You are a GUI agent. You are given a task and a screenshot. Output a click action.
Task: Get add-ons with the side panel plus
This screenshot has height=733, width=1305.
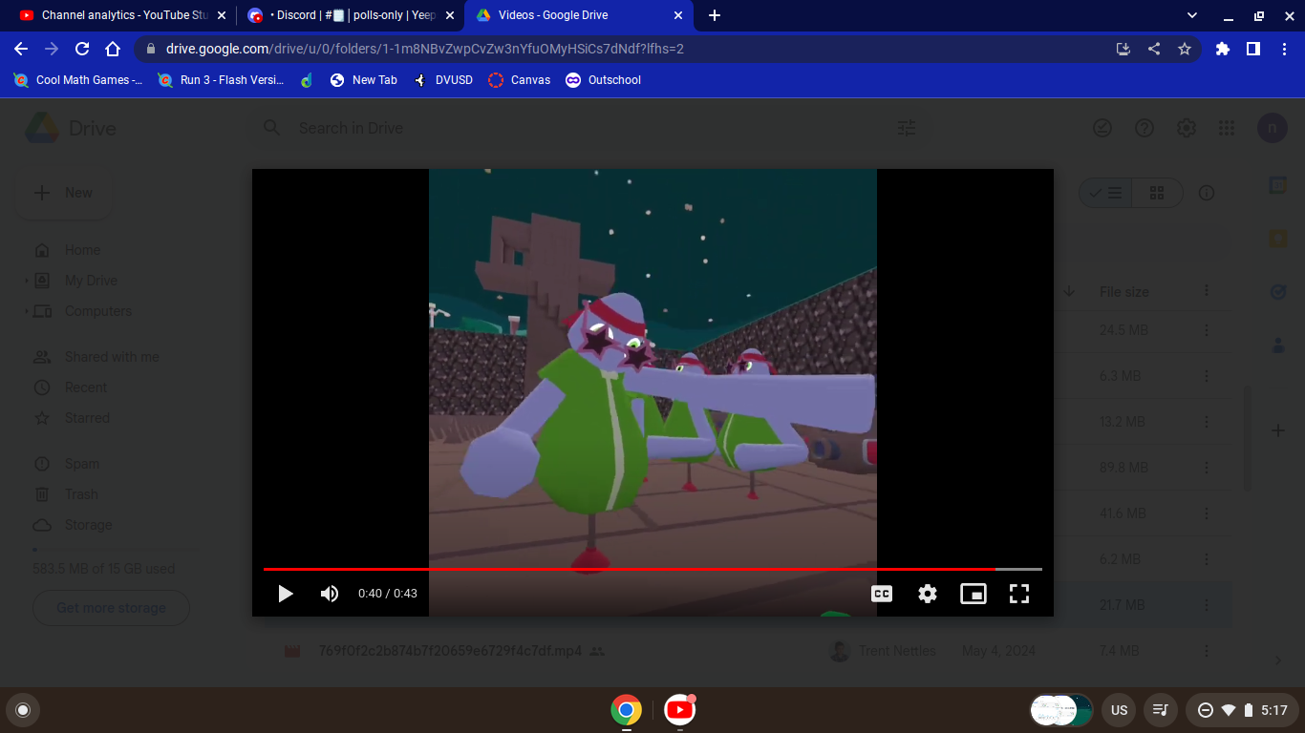(1278, 431)
